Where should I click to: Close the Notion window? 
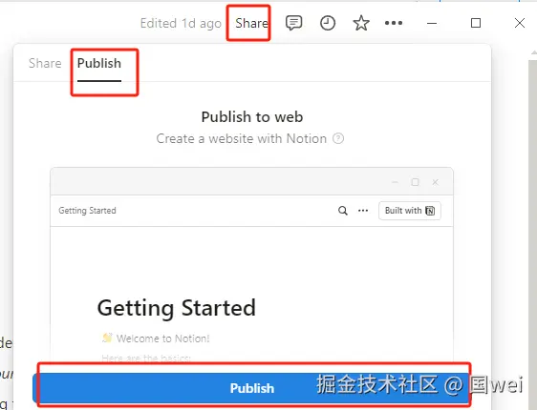(520, 23)
